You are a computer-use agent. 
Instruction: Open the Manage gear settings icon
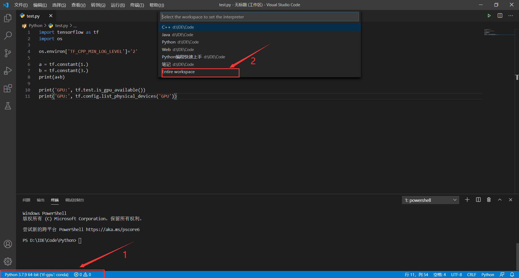pos(8,261)
